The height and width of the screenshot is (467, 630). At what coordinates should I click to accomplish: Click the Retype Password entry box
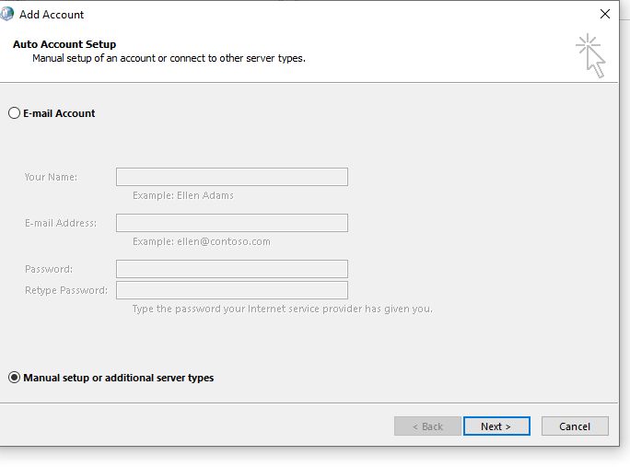tap(232, 290)
